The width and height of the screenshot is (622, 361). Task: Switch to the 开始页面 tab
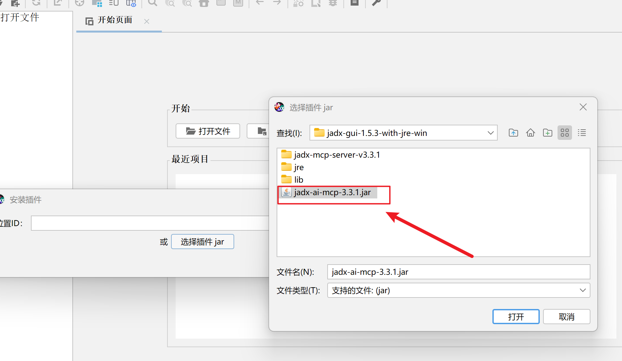[114, 20]
